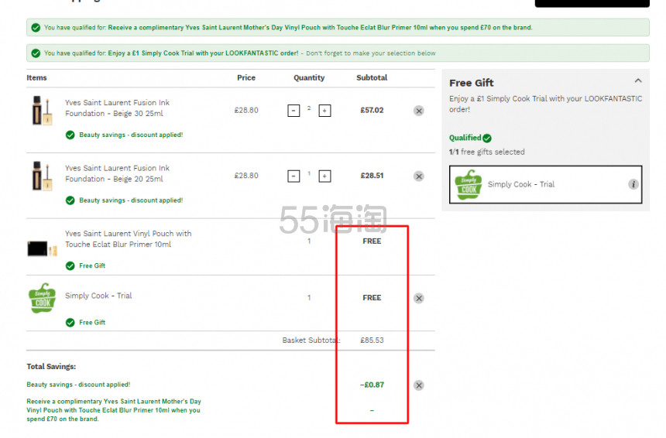
Task: Click the £57.02 subtotal value
Action: [372, 111]
